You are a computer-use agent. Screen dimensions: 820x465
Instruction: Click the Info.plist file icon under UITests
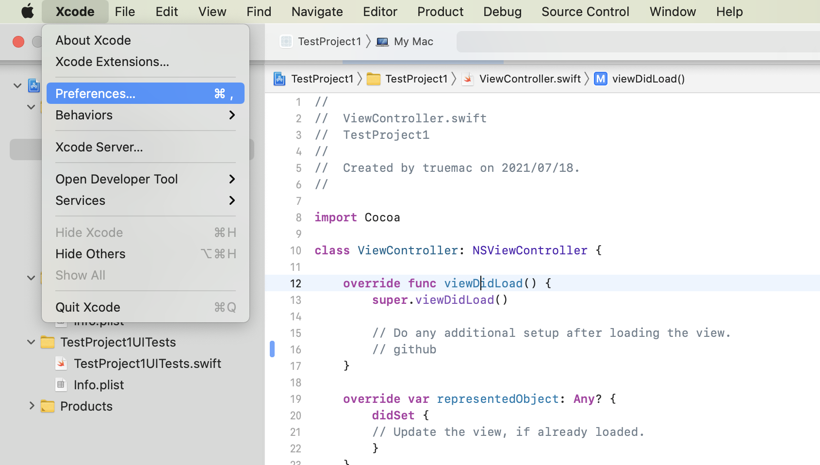[61, 385]
